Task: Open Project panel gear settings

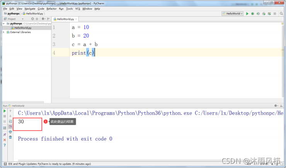Action: click(x=43, y=19)
